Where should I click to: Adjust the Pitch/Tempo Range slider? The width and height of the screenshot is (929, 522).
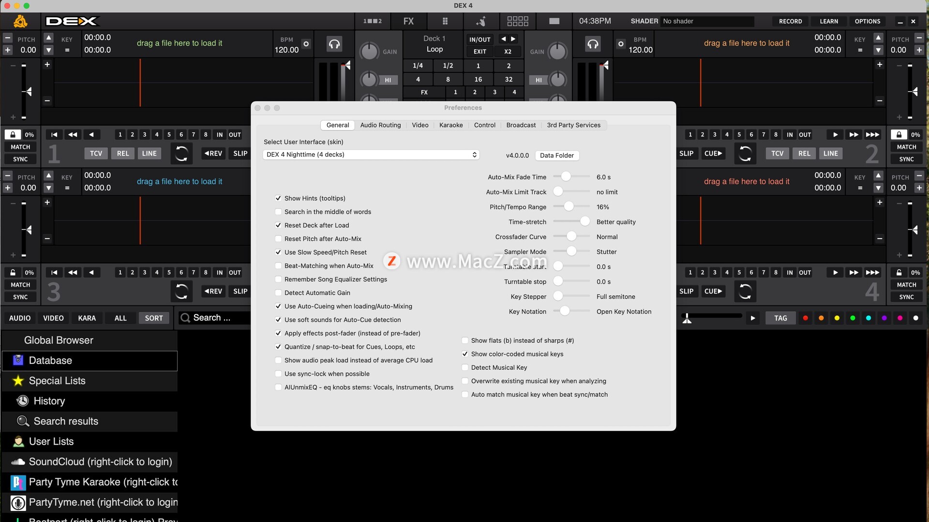pos(571,207)
